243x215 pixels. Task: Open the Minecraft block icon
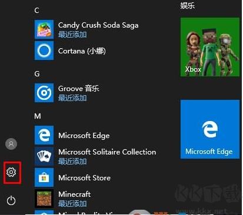point(44,199)
